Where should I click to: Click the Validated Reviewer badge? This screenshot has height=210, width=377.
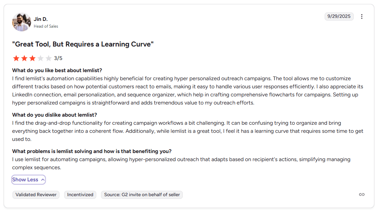coord(36,194)
